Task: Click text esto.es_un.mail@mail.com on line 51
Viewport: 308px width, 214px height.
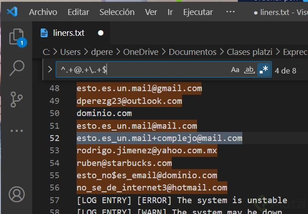Action: (137, 126)
